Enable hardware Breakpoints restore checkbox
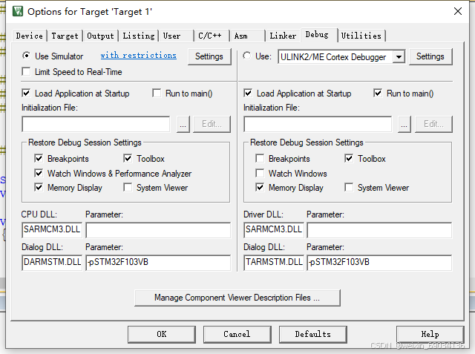The image size is (475, 354). 260,158
